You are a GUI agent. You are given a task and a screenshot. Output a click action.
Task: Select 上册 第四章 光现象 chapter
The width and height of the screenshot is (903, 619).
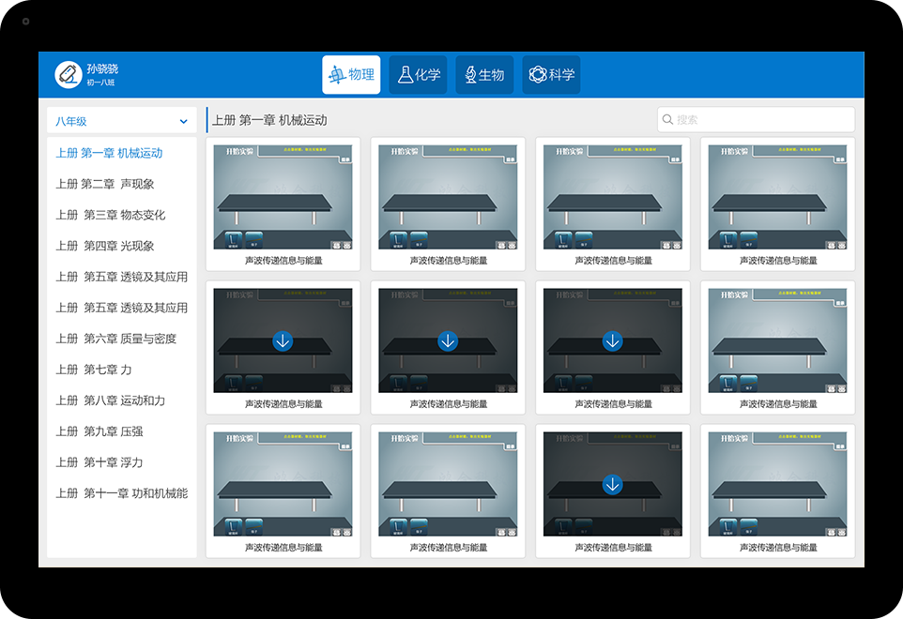(x=104, y=247)
